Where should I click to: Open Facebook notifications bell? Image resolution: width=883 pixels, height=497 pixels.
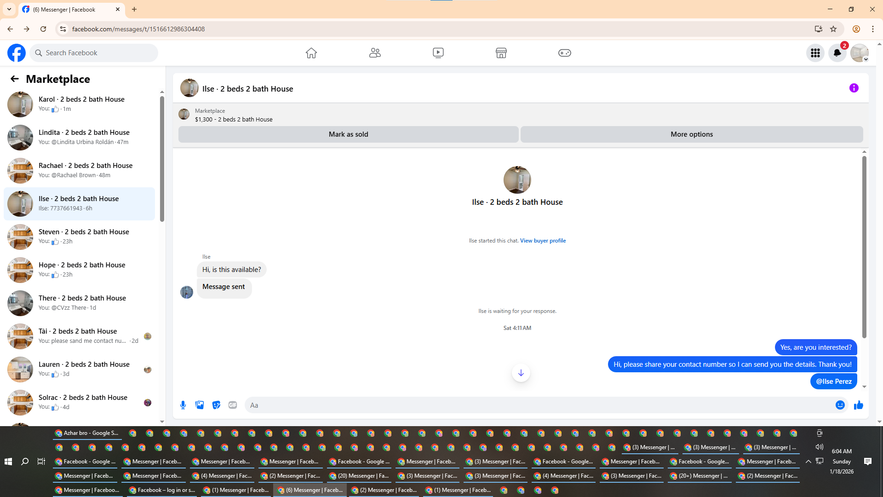(x=837, y=53)
